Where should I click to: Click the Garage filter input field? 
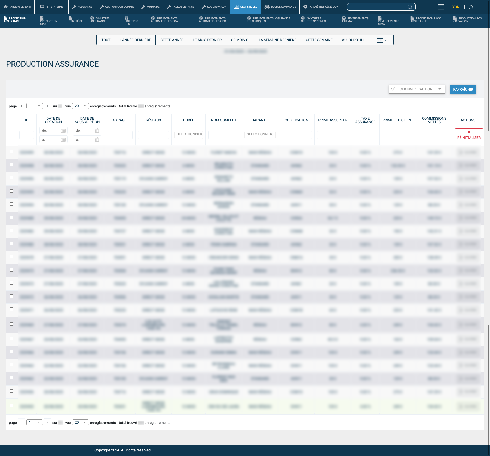click(x=119, y=135)
